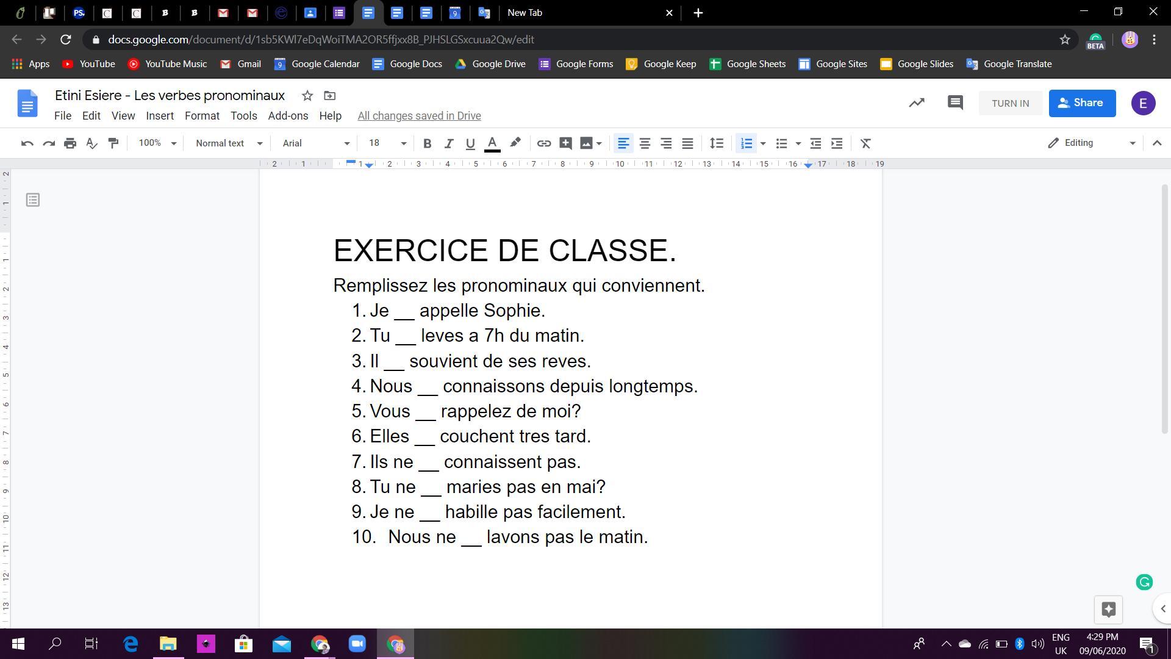The height and width of the screenshot is (659, 1171).
Task: Select the Paint format tool
Action: click(x=113, y=143)
